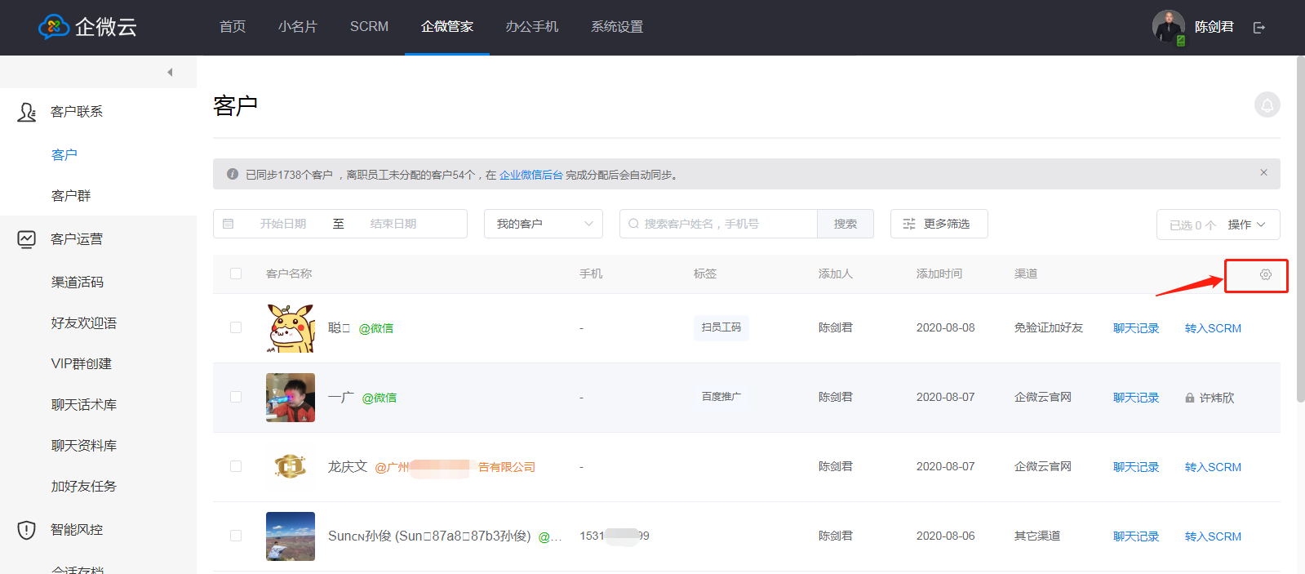Click the notification bell icon

pos(1267,105)
